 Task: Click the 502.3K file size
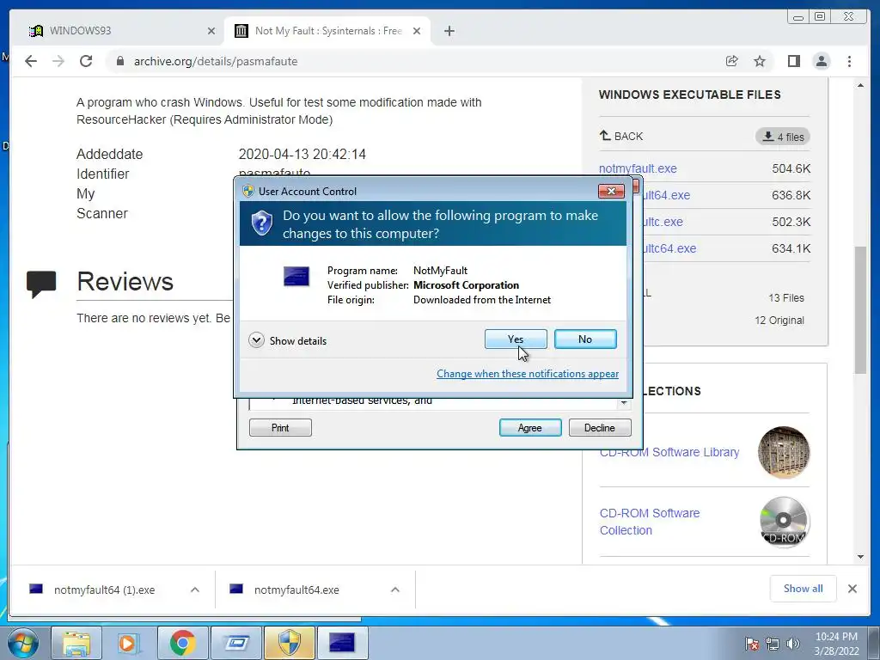(791, 222)
